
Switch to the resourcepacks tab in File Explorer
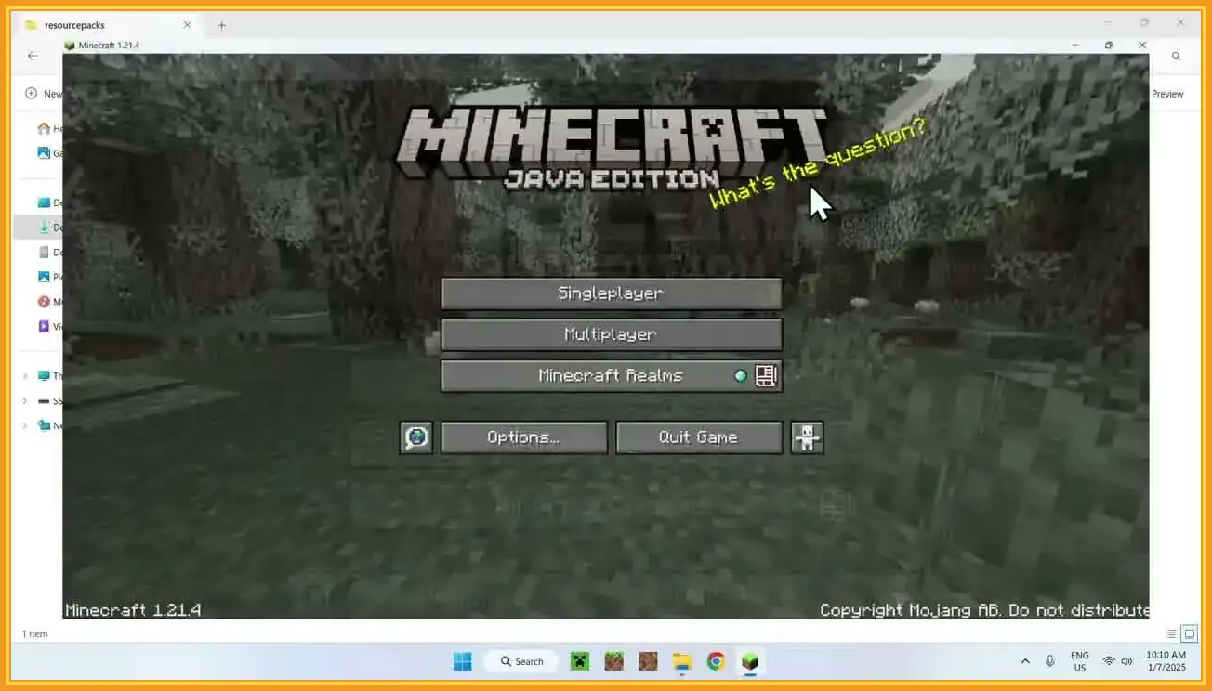coord(108,25)
